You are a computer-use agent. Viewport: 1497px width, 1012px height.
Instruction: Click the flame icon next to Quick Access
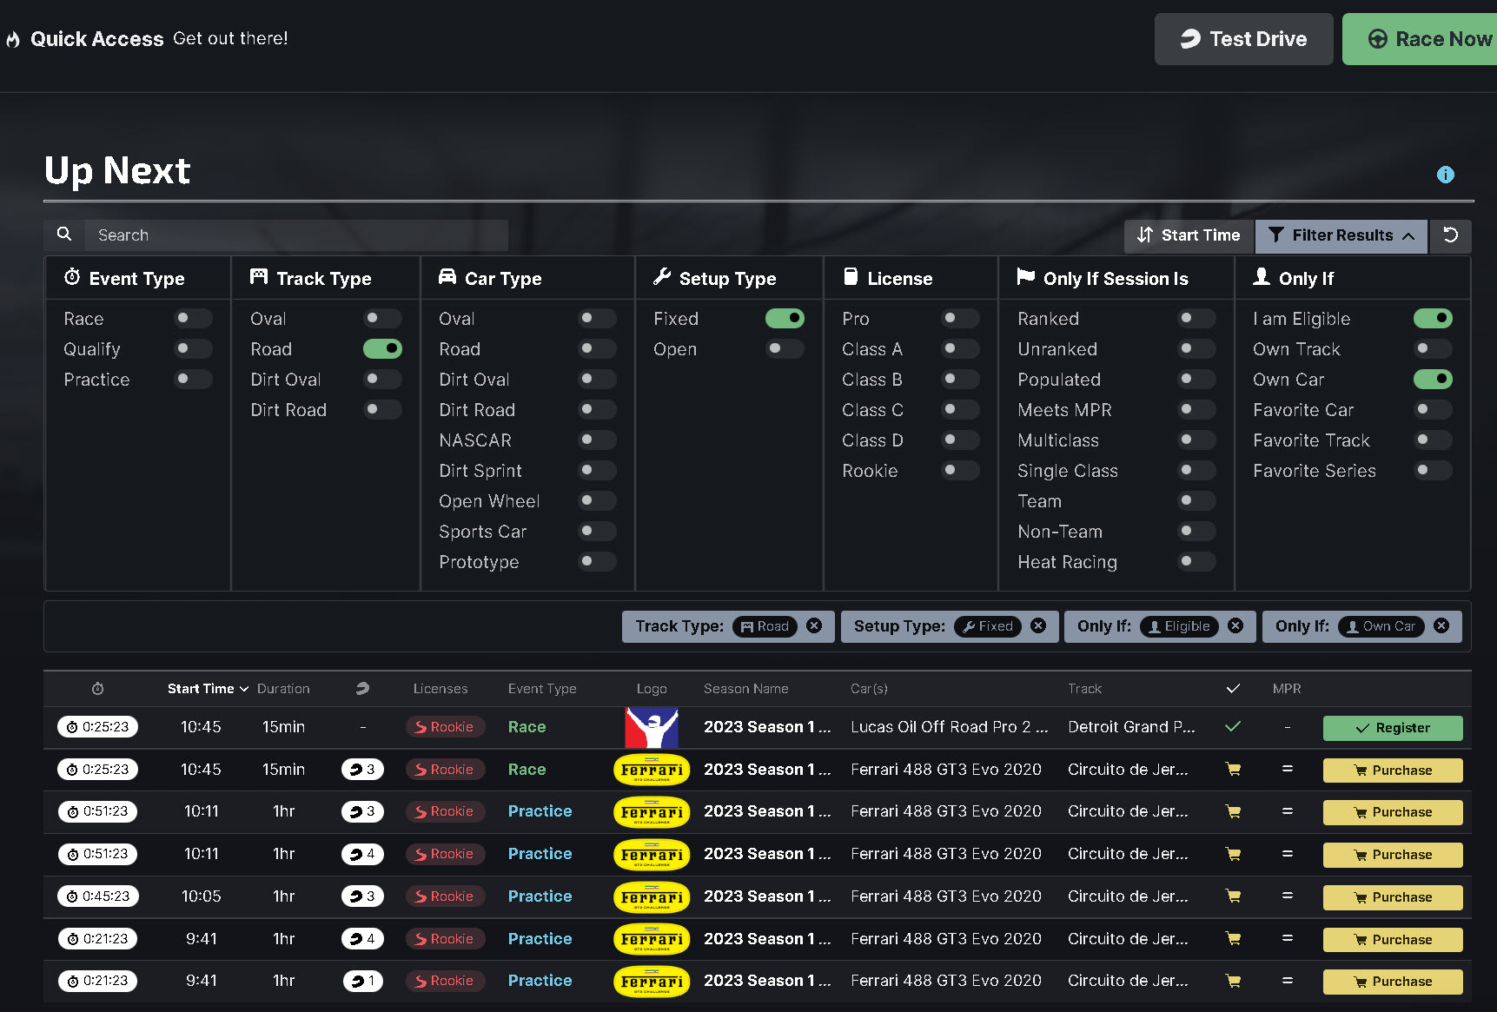click(12, 38)
